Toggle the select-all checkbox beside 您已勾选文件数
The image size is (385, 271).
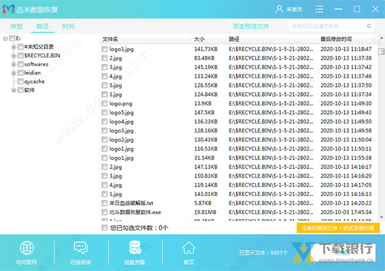(x=105, y=227)
